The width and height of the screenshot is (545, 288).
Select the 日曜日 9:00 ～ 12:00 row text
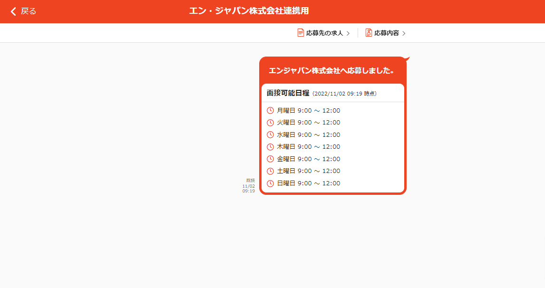coord(308,183)
